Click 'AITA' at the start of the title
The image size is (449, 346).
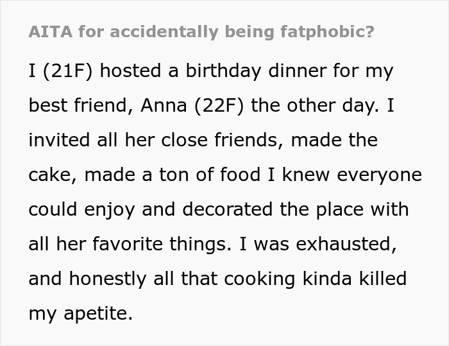point(49,32)
